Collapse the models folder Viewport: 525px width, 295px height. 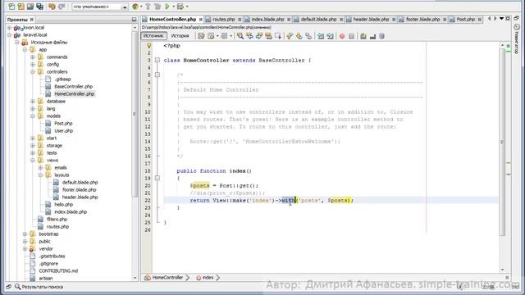coord(33,116)
